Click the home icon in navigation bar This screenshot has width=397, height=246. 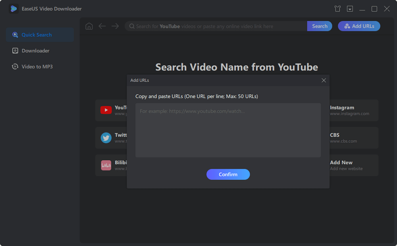tap(89, 26)
